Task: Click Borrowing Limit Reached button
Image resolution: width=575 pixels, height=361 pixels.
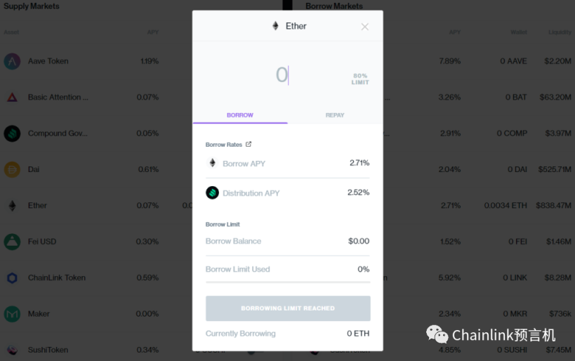Action: pyautogui.click(x=288, y=308)
